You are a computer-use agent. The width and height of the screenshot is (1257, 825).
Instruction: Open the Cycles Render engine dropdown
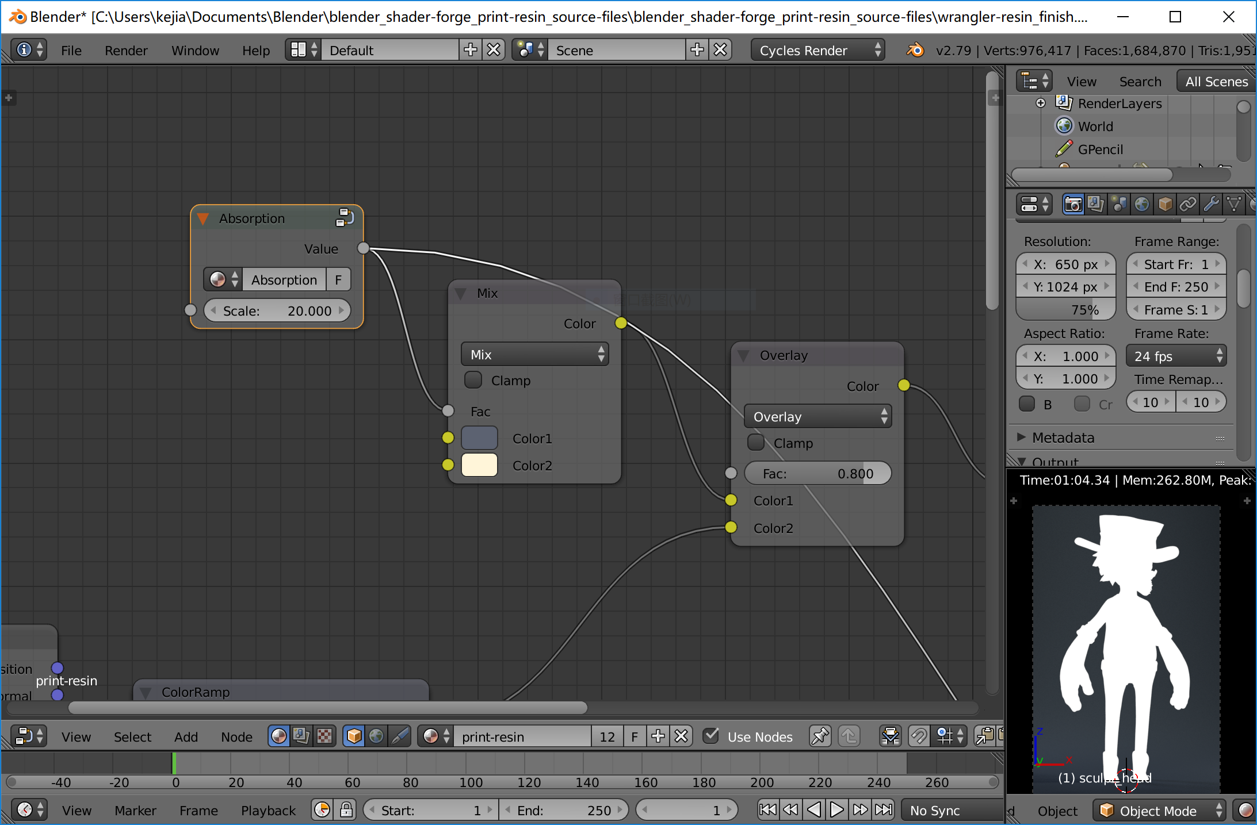point(817,50)
